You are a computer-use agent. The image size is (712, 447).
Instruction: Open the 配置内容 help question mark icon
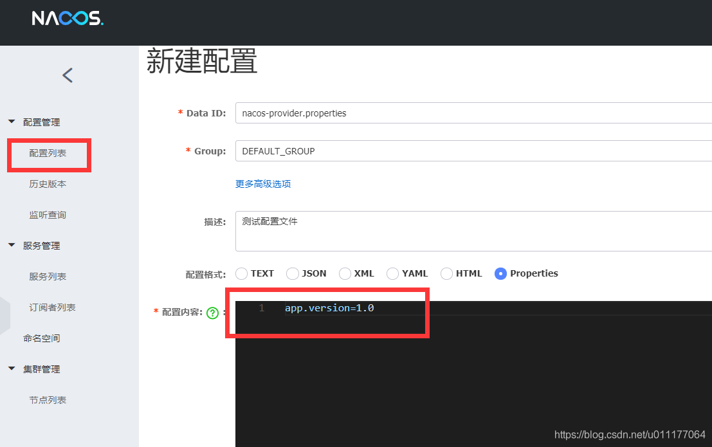[212, 313]
